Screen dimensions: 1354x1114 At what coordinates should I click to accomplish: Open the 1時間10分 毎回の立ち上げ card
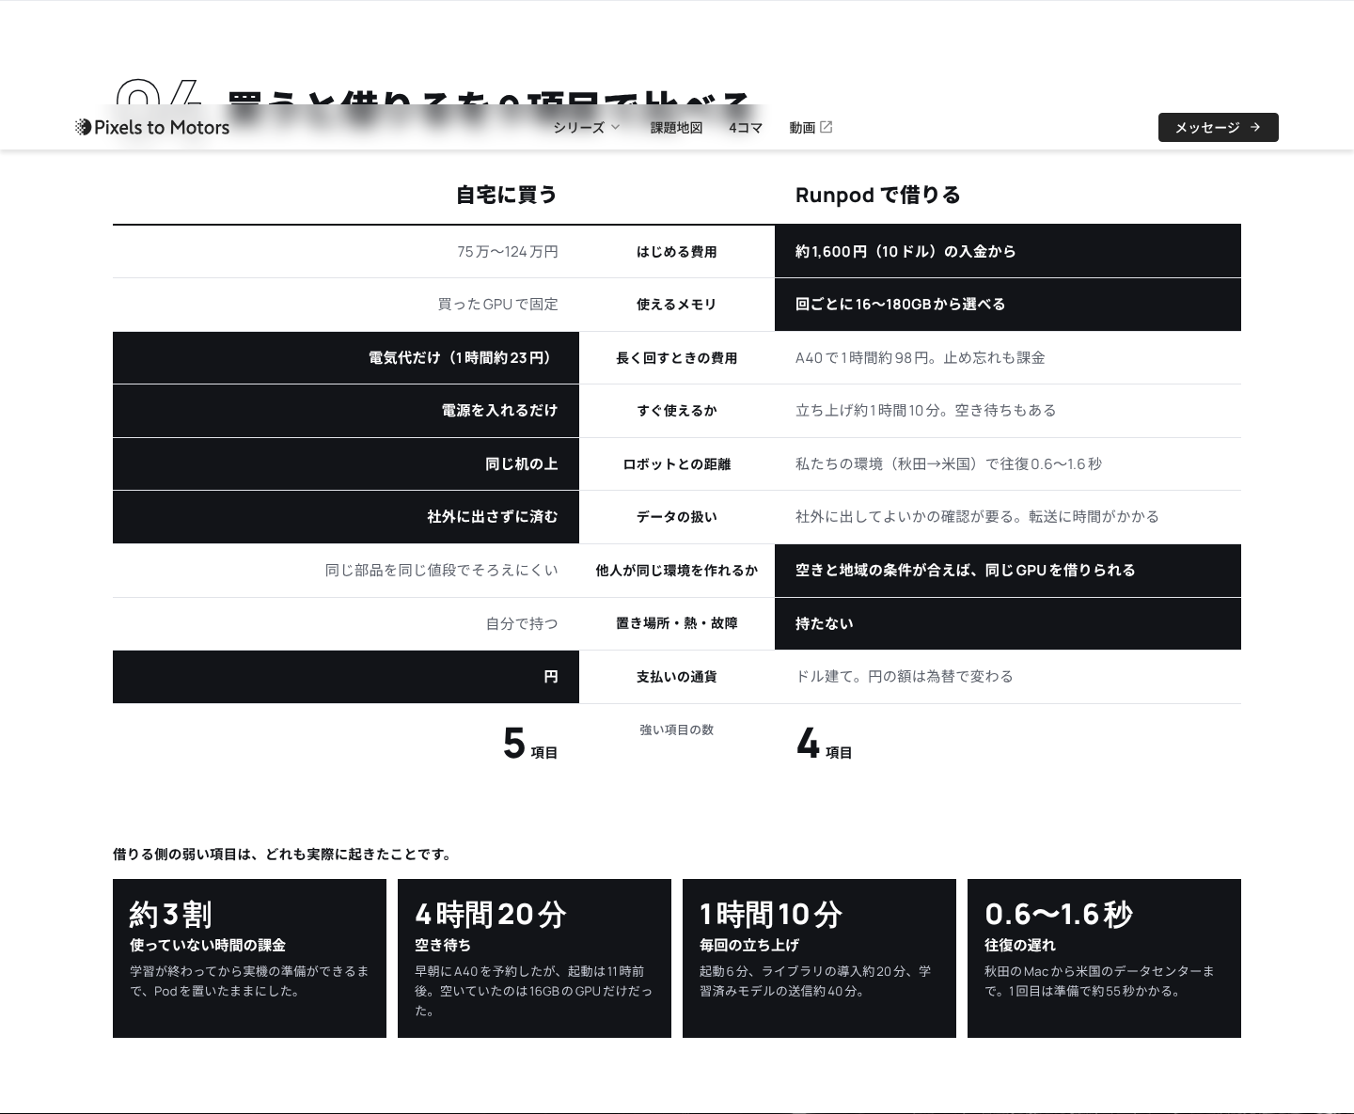click(819, 958)
